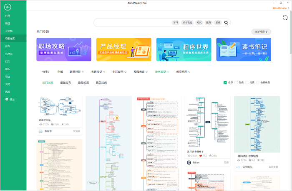Switch to the 最新发布 tab
The width and height of the screenshot is (292, 191).
(66, 83)
